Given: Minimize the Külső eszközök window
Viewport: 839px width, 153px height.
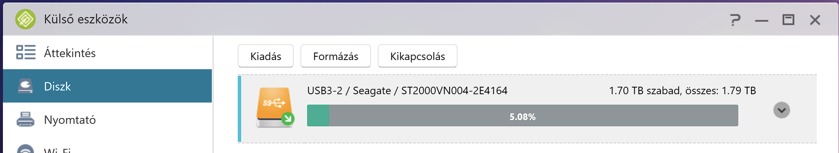Looking at the screenshot, I should (762, 20).
